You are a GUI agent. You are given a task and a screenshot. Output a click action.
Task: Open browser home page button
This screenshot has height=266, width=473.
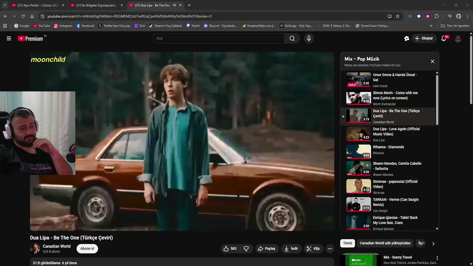(x=32, y=16)
